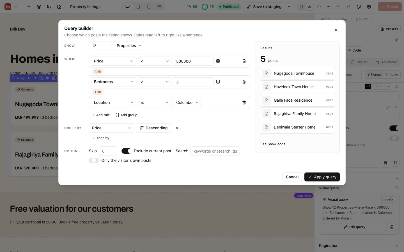Click Add rule
The height and width of the screenshot is (252, 404).
(x=101, y=115)
